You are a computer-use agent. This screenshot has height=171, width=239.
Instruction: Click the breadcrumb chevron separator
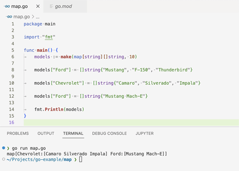pos(33,17)
